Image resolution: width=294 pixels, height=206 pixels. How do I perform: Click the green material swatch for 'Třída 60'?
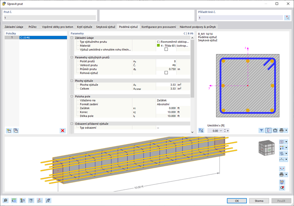click(159, 46)
